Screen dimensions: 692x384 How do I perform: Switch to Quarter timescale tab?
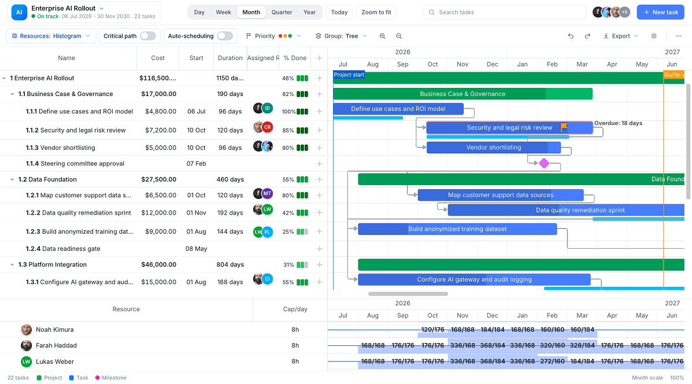click(x=282, y=12)
